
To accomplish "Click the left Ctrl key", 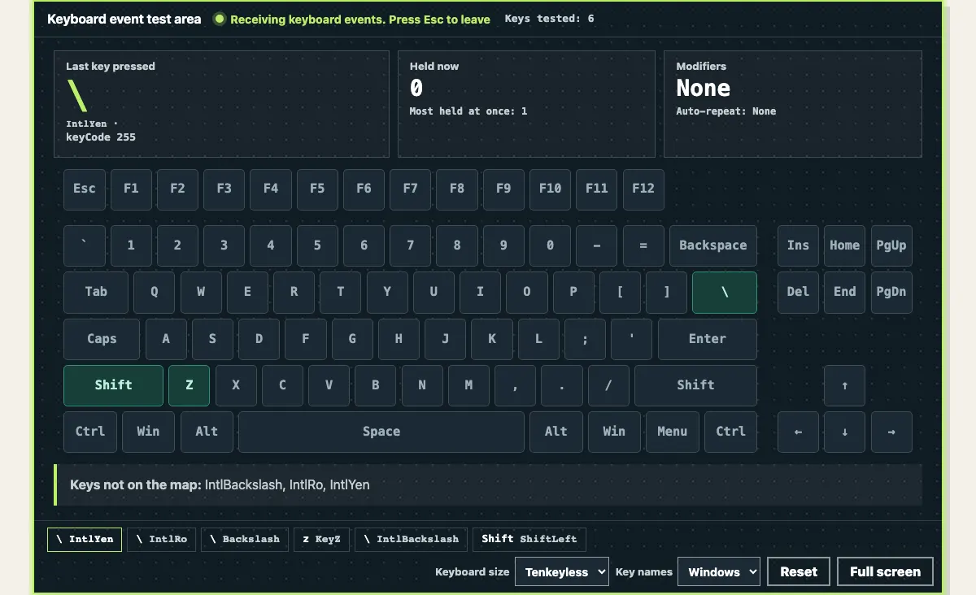I will click(x=90, y=432).
